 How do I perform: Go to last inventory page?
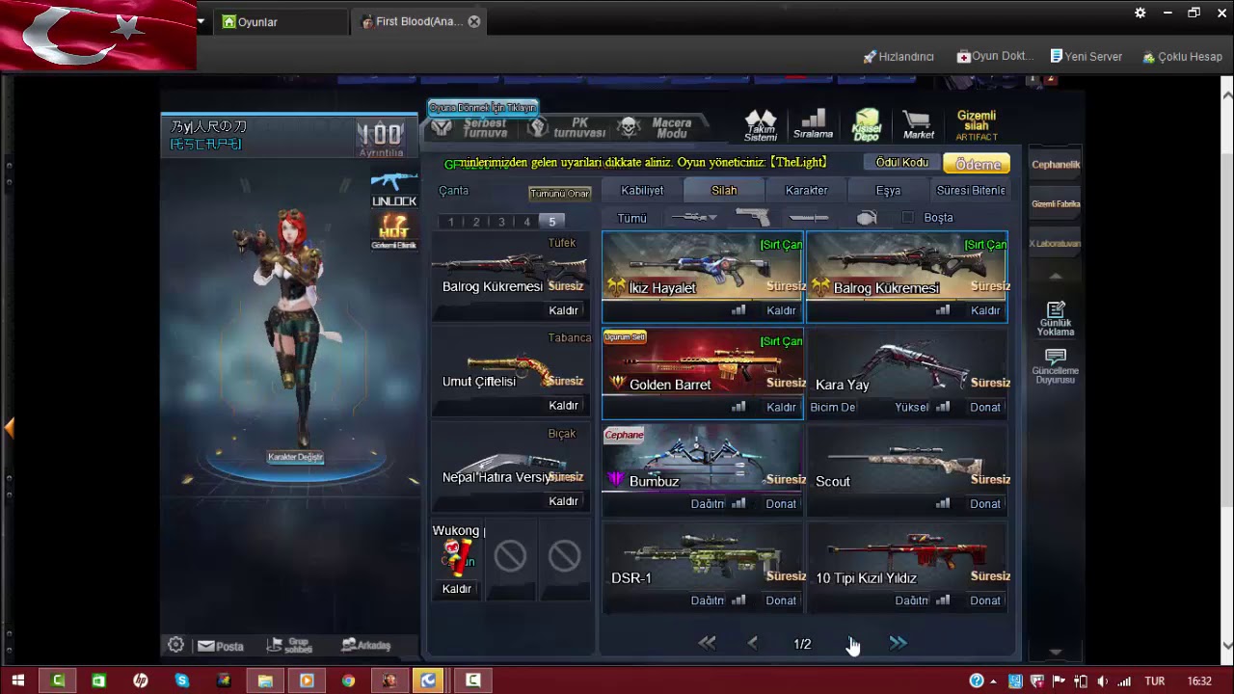pos(898,643)
